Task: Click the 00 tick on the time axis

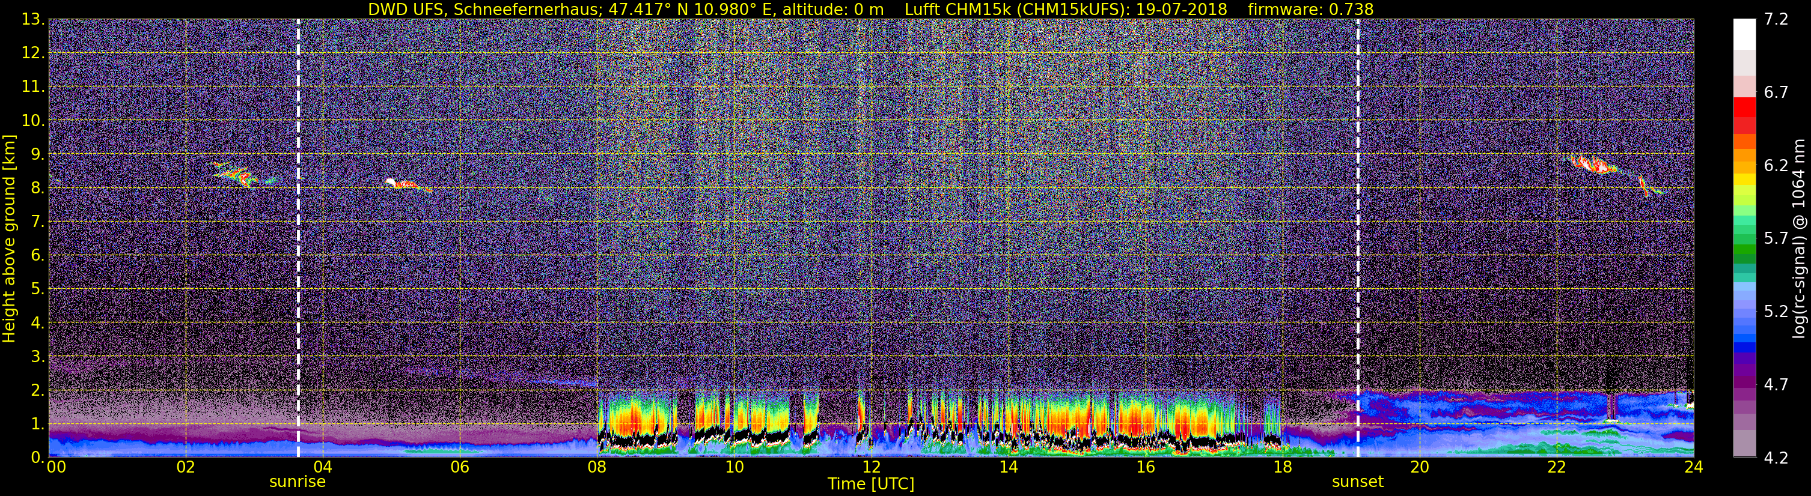Action: 56,467
